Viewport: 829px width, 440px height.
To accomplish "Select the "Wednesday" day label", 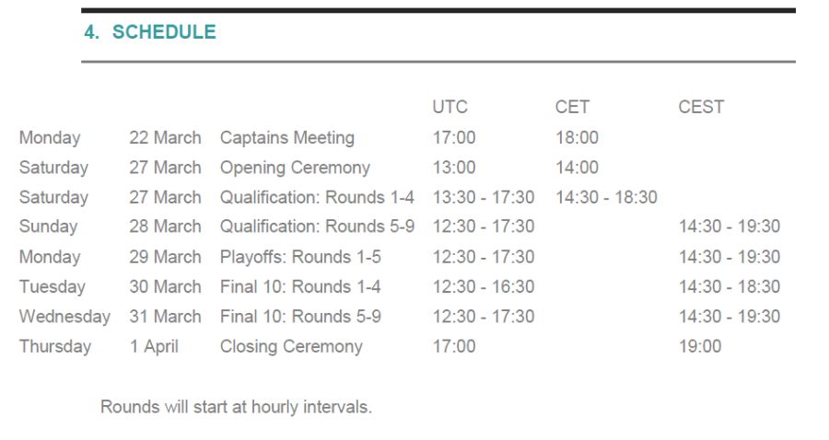I will (64, 317).
